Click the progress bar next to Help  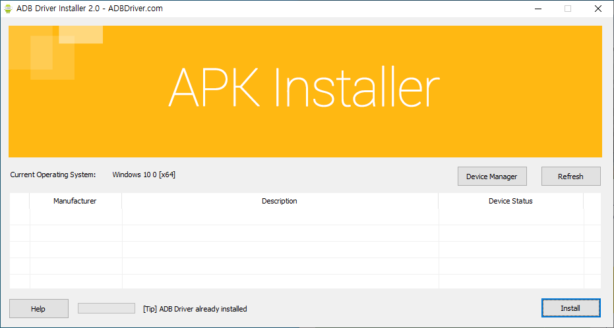[x=107, y=308]
